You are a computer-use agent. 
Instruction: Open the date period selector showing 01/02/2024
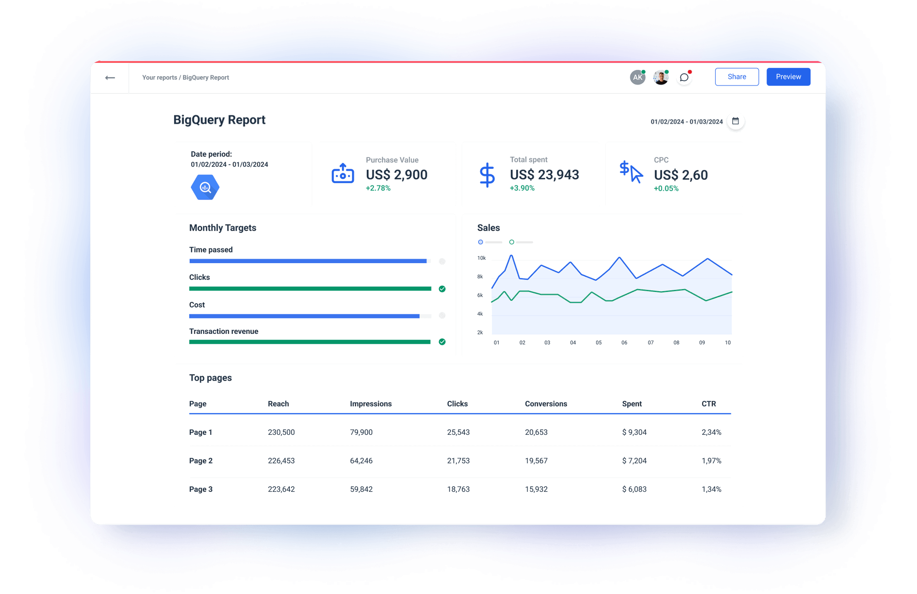(686, 121)
